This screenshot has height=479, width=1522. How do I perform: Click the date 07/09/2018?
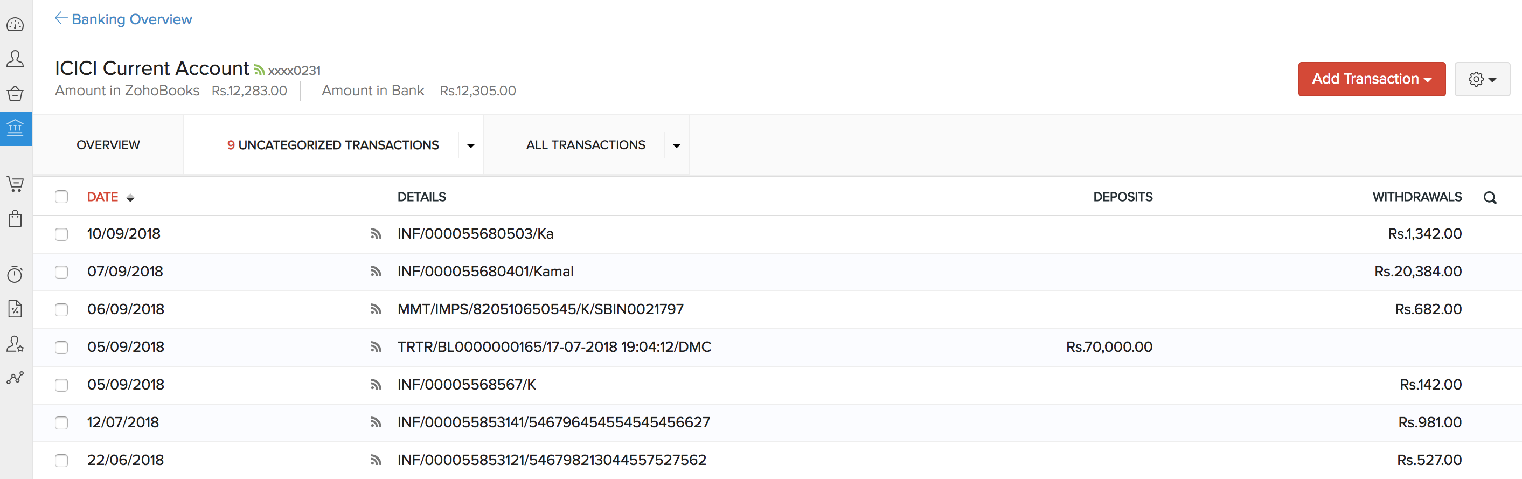[125, 272]
